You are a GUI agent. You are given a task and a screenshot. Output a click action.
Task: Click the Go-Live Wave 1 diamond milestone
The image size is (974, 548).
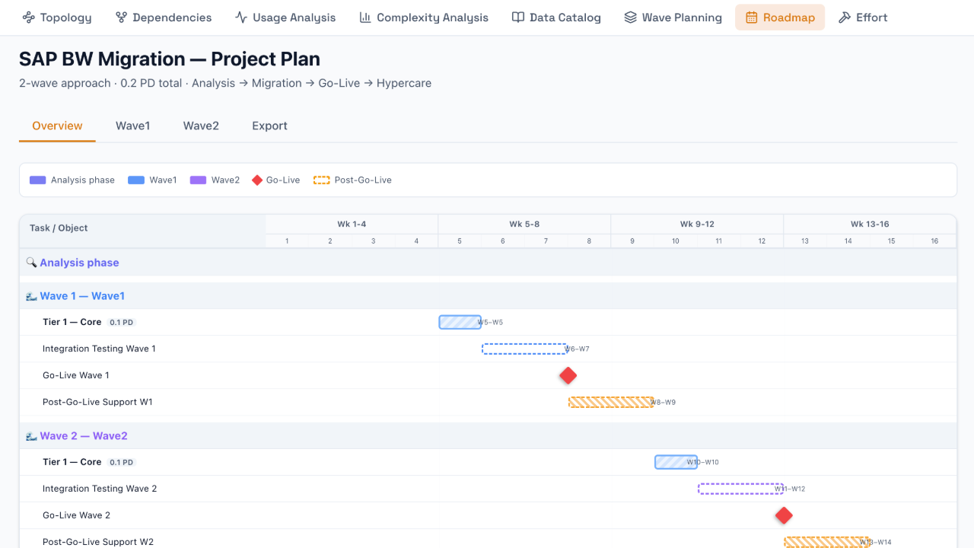coord(568,375)
